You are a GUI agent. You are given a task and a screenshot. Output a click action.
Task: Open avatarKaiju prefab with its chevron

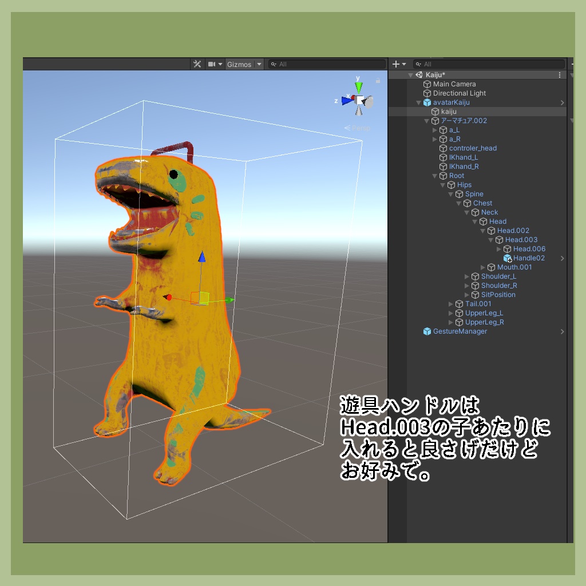[563, 102]
